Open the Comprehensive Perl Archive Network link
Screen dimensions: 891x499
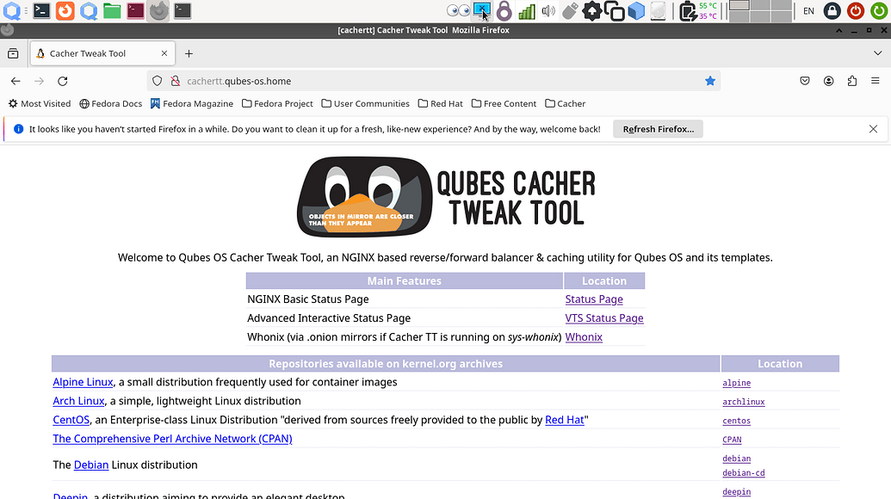coord(172,438)
